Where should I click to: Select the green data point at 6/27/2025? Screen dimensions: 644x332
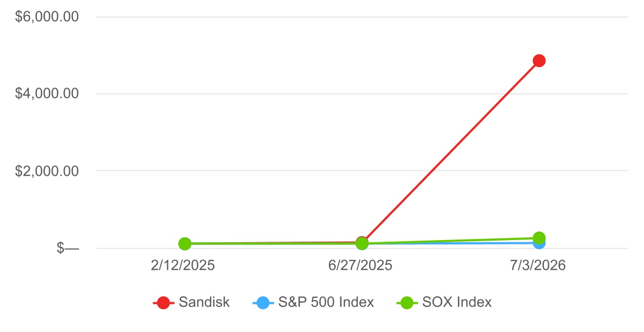coord(362,244)
